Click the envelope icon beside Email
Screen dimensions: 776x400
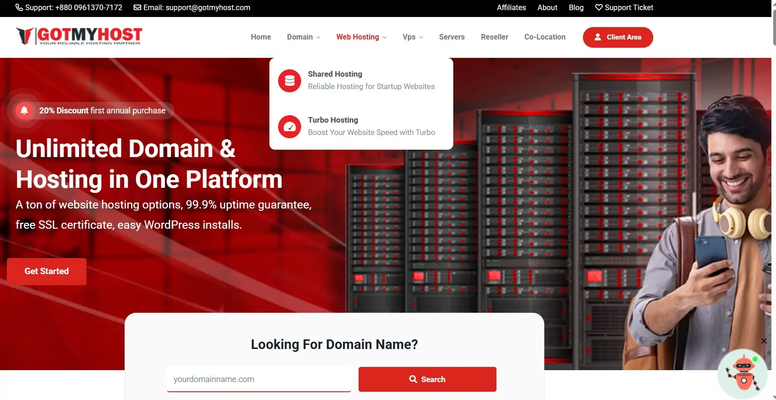[137, 7]
